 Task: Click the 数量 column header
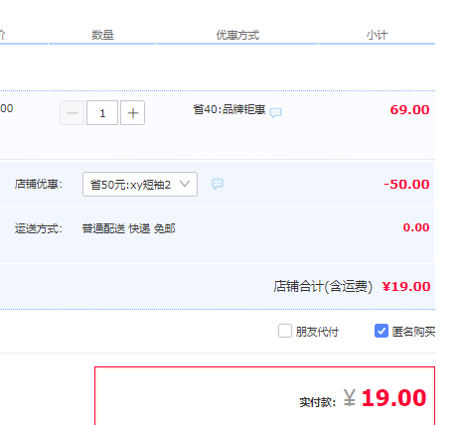pos(102,35)
